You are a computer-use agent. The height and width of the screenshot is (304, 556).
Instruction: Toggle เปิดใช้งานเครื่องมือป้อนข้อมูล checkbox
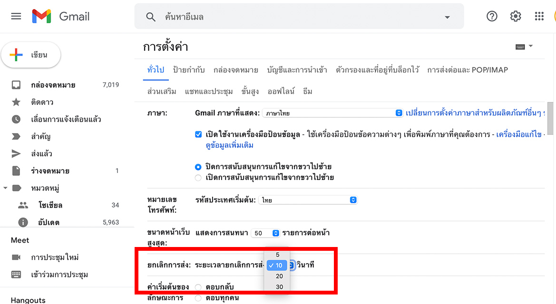pos(198,134)
